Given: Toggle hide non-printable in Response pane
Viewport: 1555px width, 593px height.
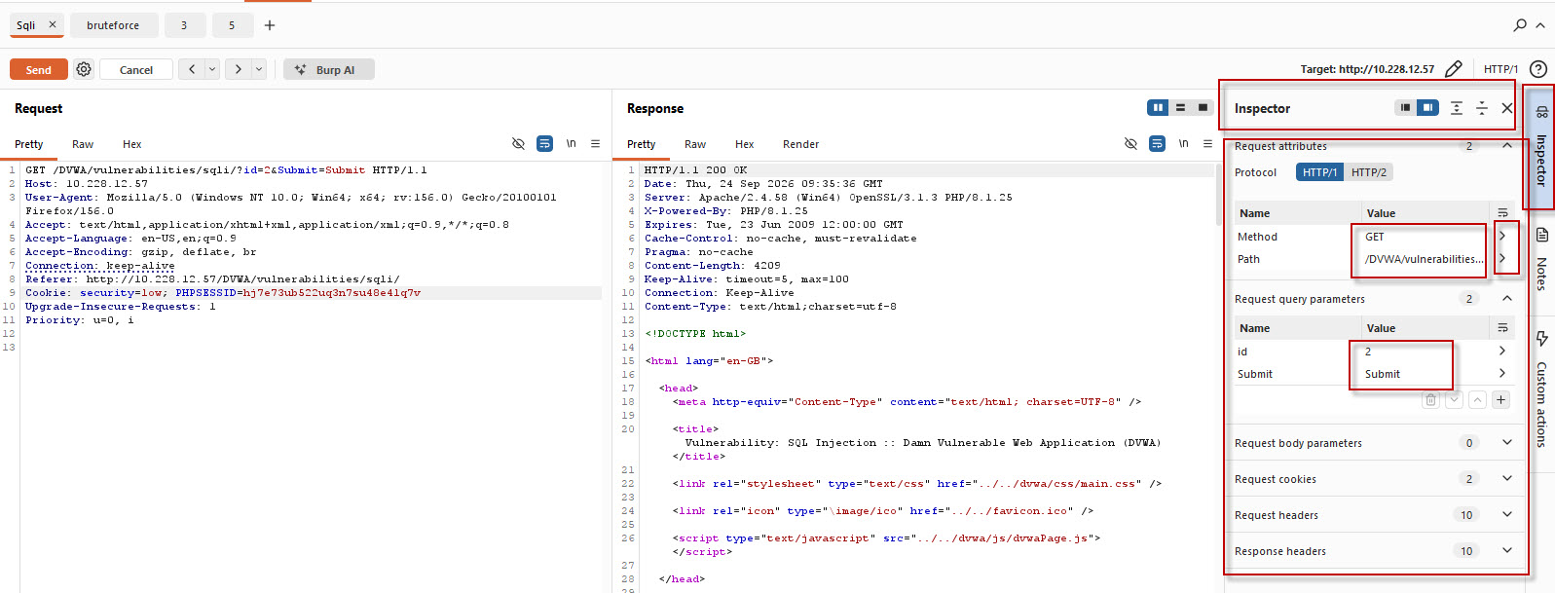Looking at the screenshot, I should (x=1130, y=143).
